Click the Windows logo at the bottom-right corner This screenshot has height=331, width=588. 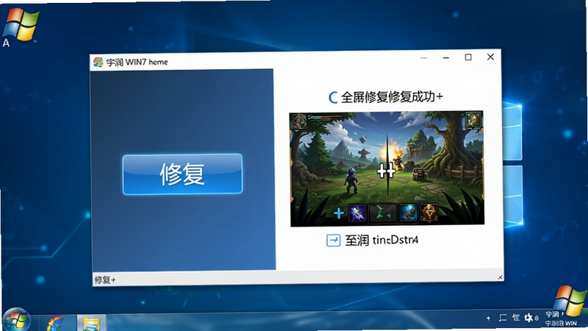point(570,302)
